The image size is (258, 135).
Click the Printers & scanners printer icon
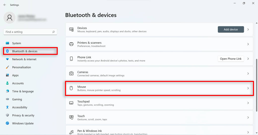(x=71, y=44)
